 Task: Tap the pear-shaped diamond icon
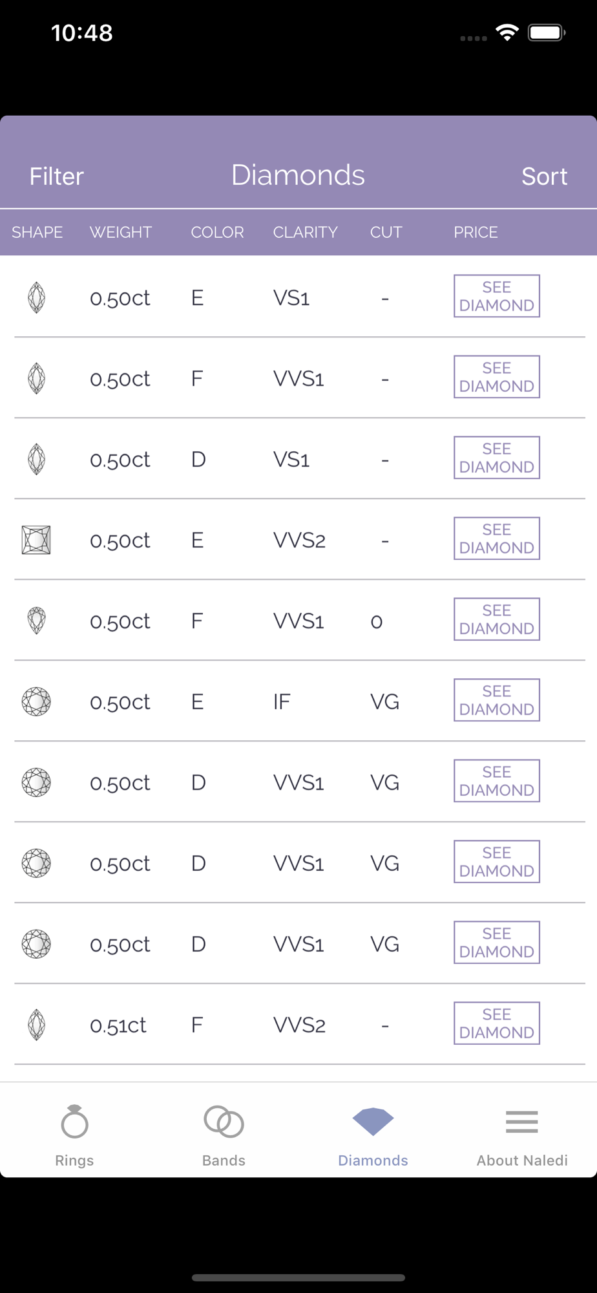36,621
